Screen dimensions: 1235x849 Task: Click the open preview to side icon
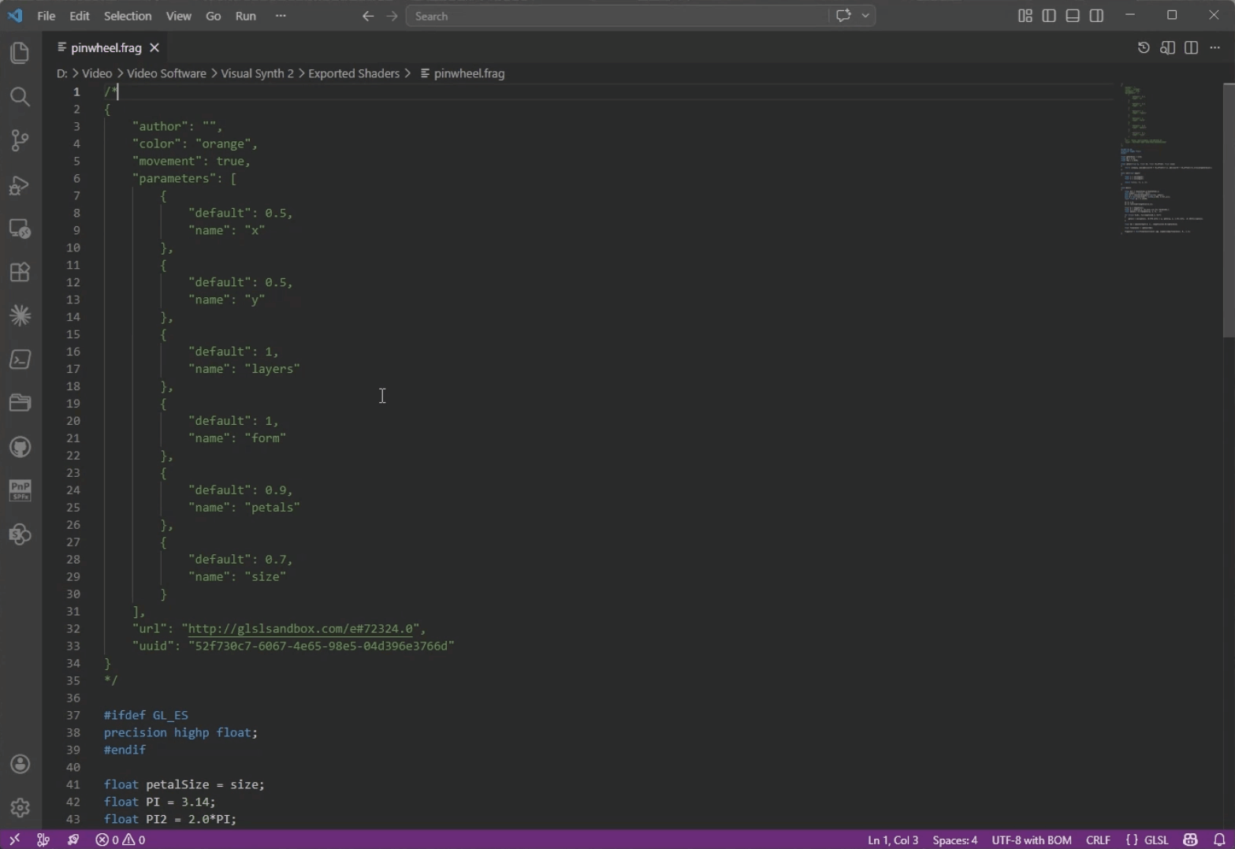coord(1167,48)
